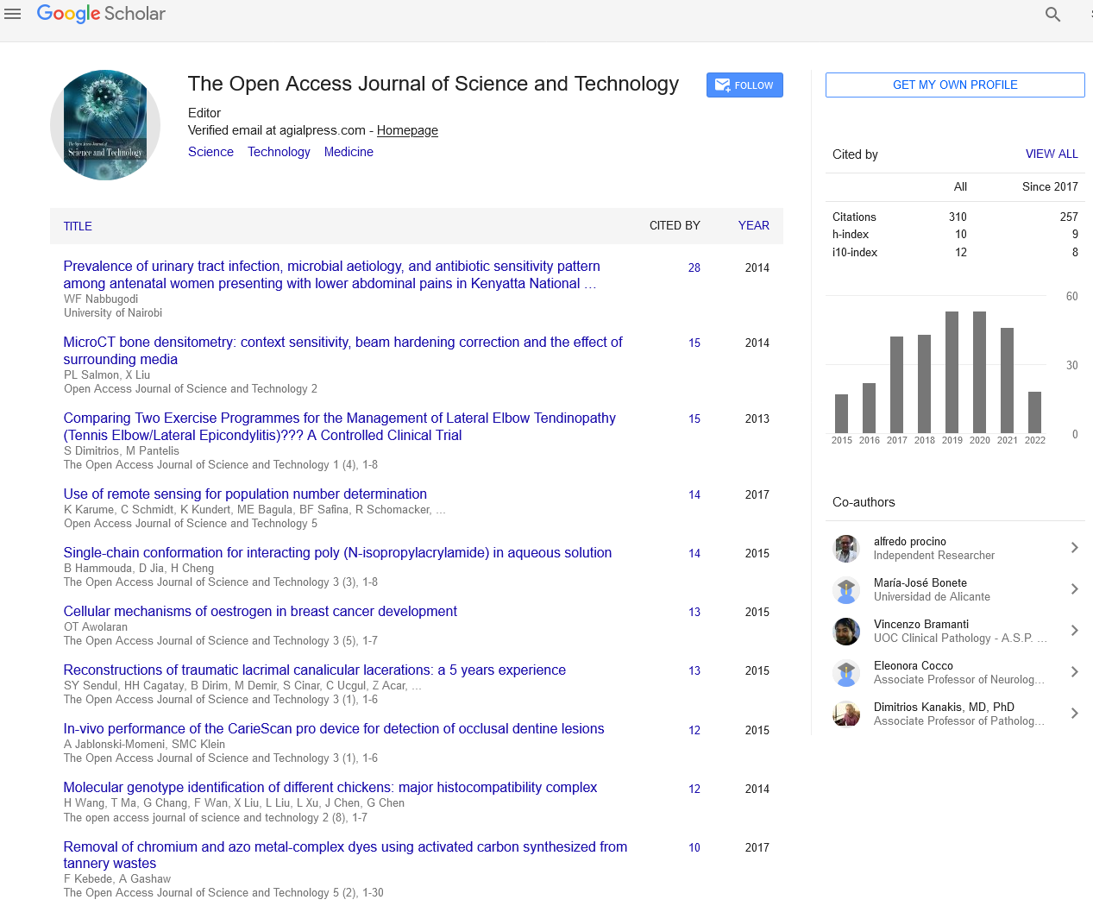Click the Google Scholar logo
This screenshot has width=1093, height=906.
coord(101,14)
